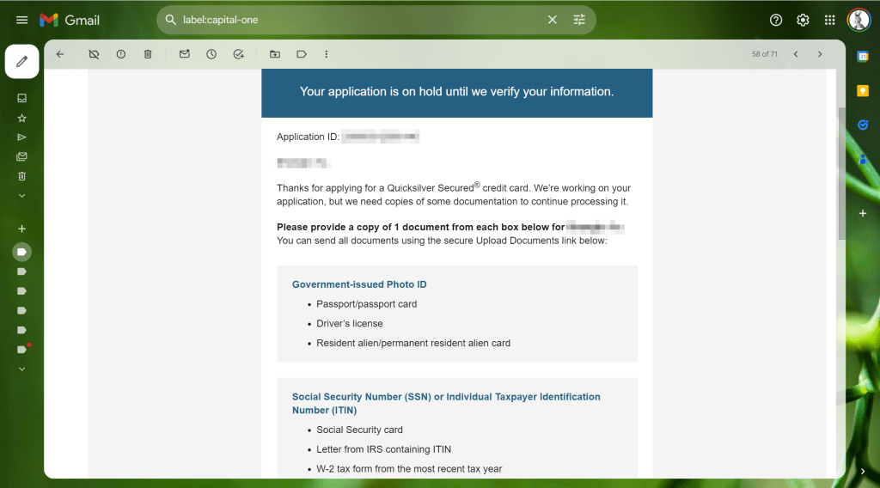This screenshot has width=880, height=488.
Task: Select the W-2 tax form line
Action: 409,469
